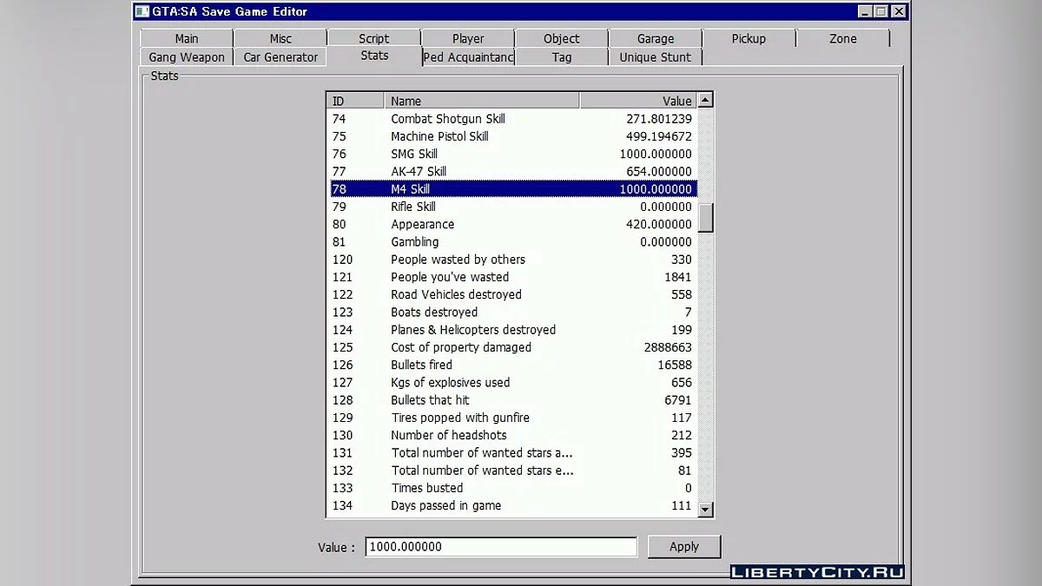Sort by the Value column header
The image size is (1042, 586).
638,101
